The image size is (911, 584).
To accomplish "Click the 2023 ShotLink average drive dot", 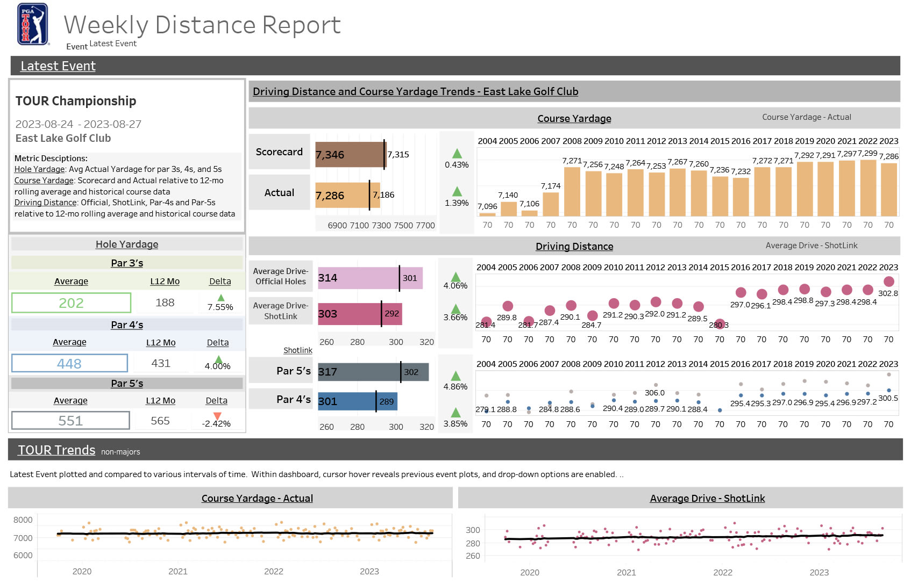I will click(889, 280).
